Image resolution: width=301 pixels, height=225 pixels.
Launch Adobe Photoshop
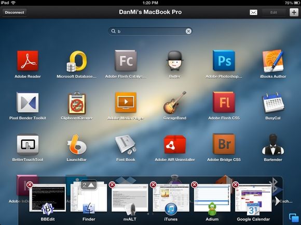[224, 61]
